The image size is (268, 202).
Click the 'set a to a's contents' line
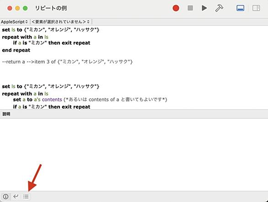90,100
